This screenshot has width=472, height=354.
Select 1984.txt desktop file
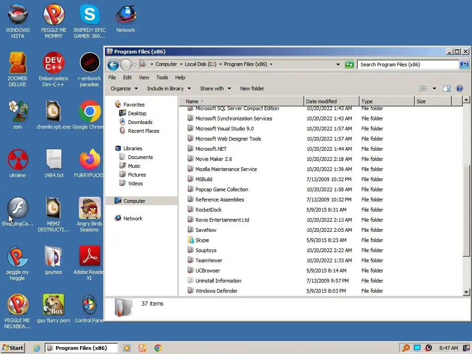[54, 163]
